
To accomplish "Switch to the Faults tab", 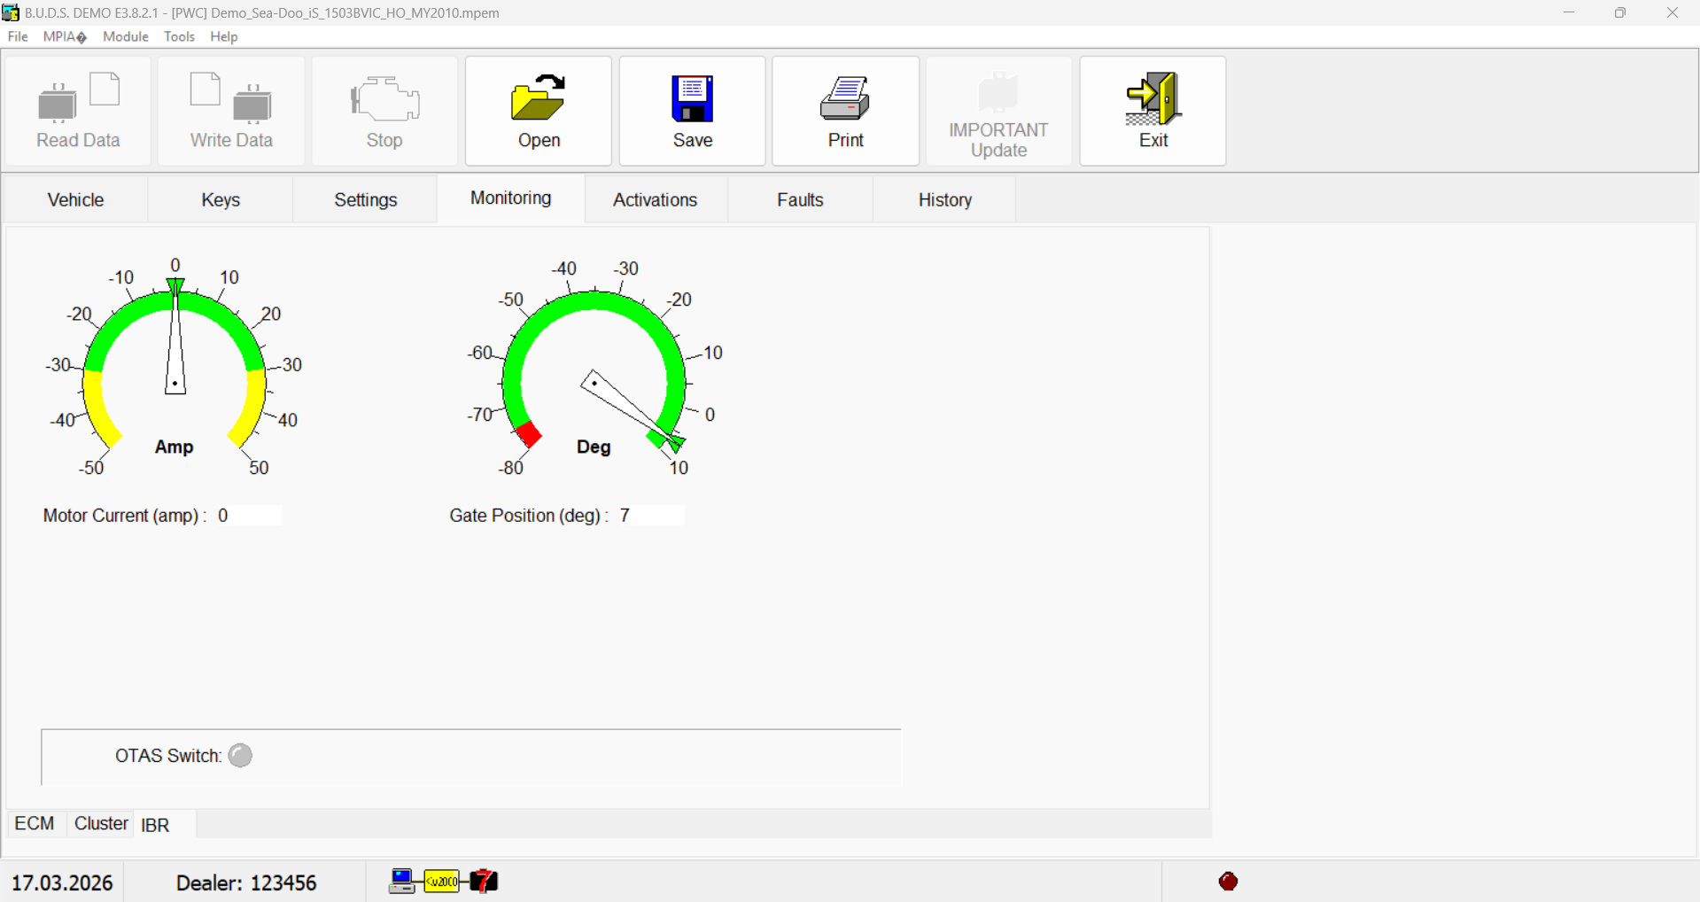I will 800,199.
